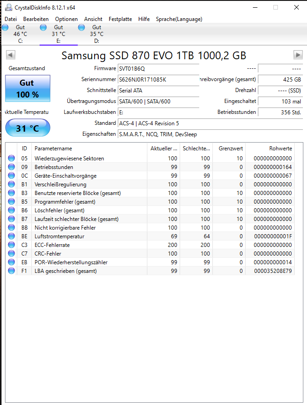
Task: Click the Eingeschaltet value 103 mal
Action: tap(281, 102)
